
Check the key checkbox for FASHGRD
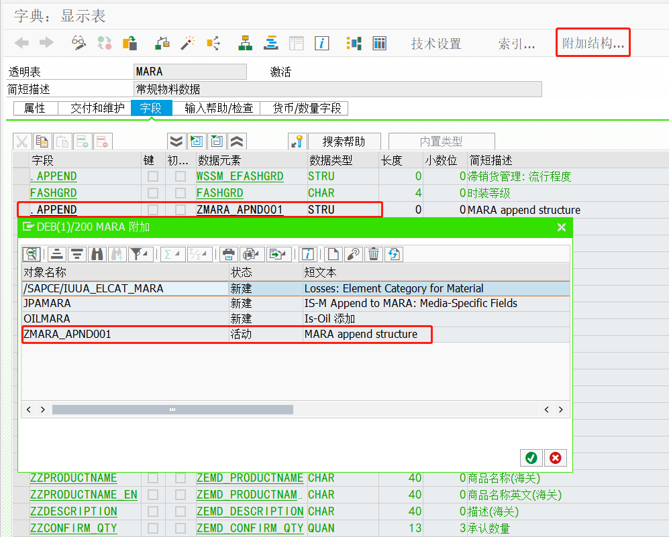tap(152, 192)
